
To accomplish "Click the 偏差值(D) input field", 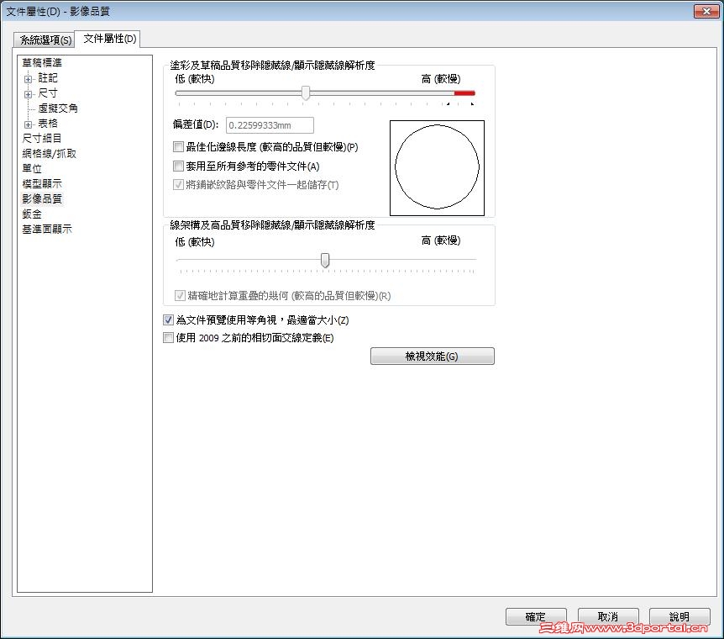I will click(x=270, y=125).
